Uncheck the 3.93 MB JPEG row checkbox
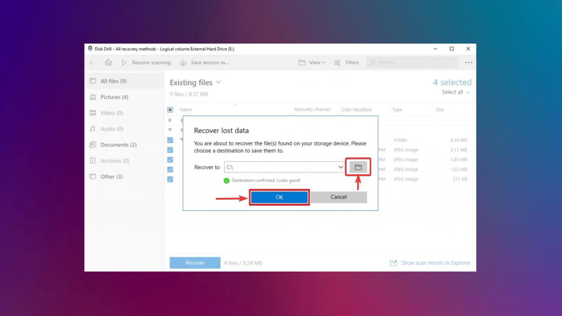The image size is (562, 316). [170, 160]
